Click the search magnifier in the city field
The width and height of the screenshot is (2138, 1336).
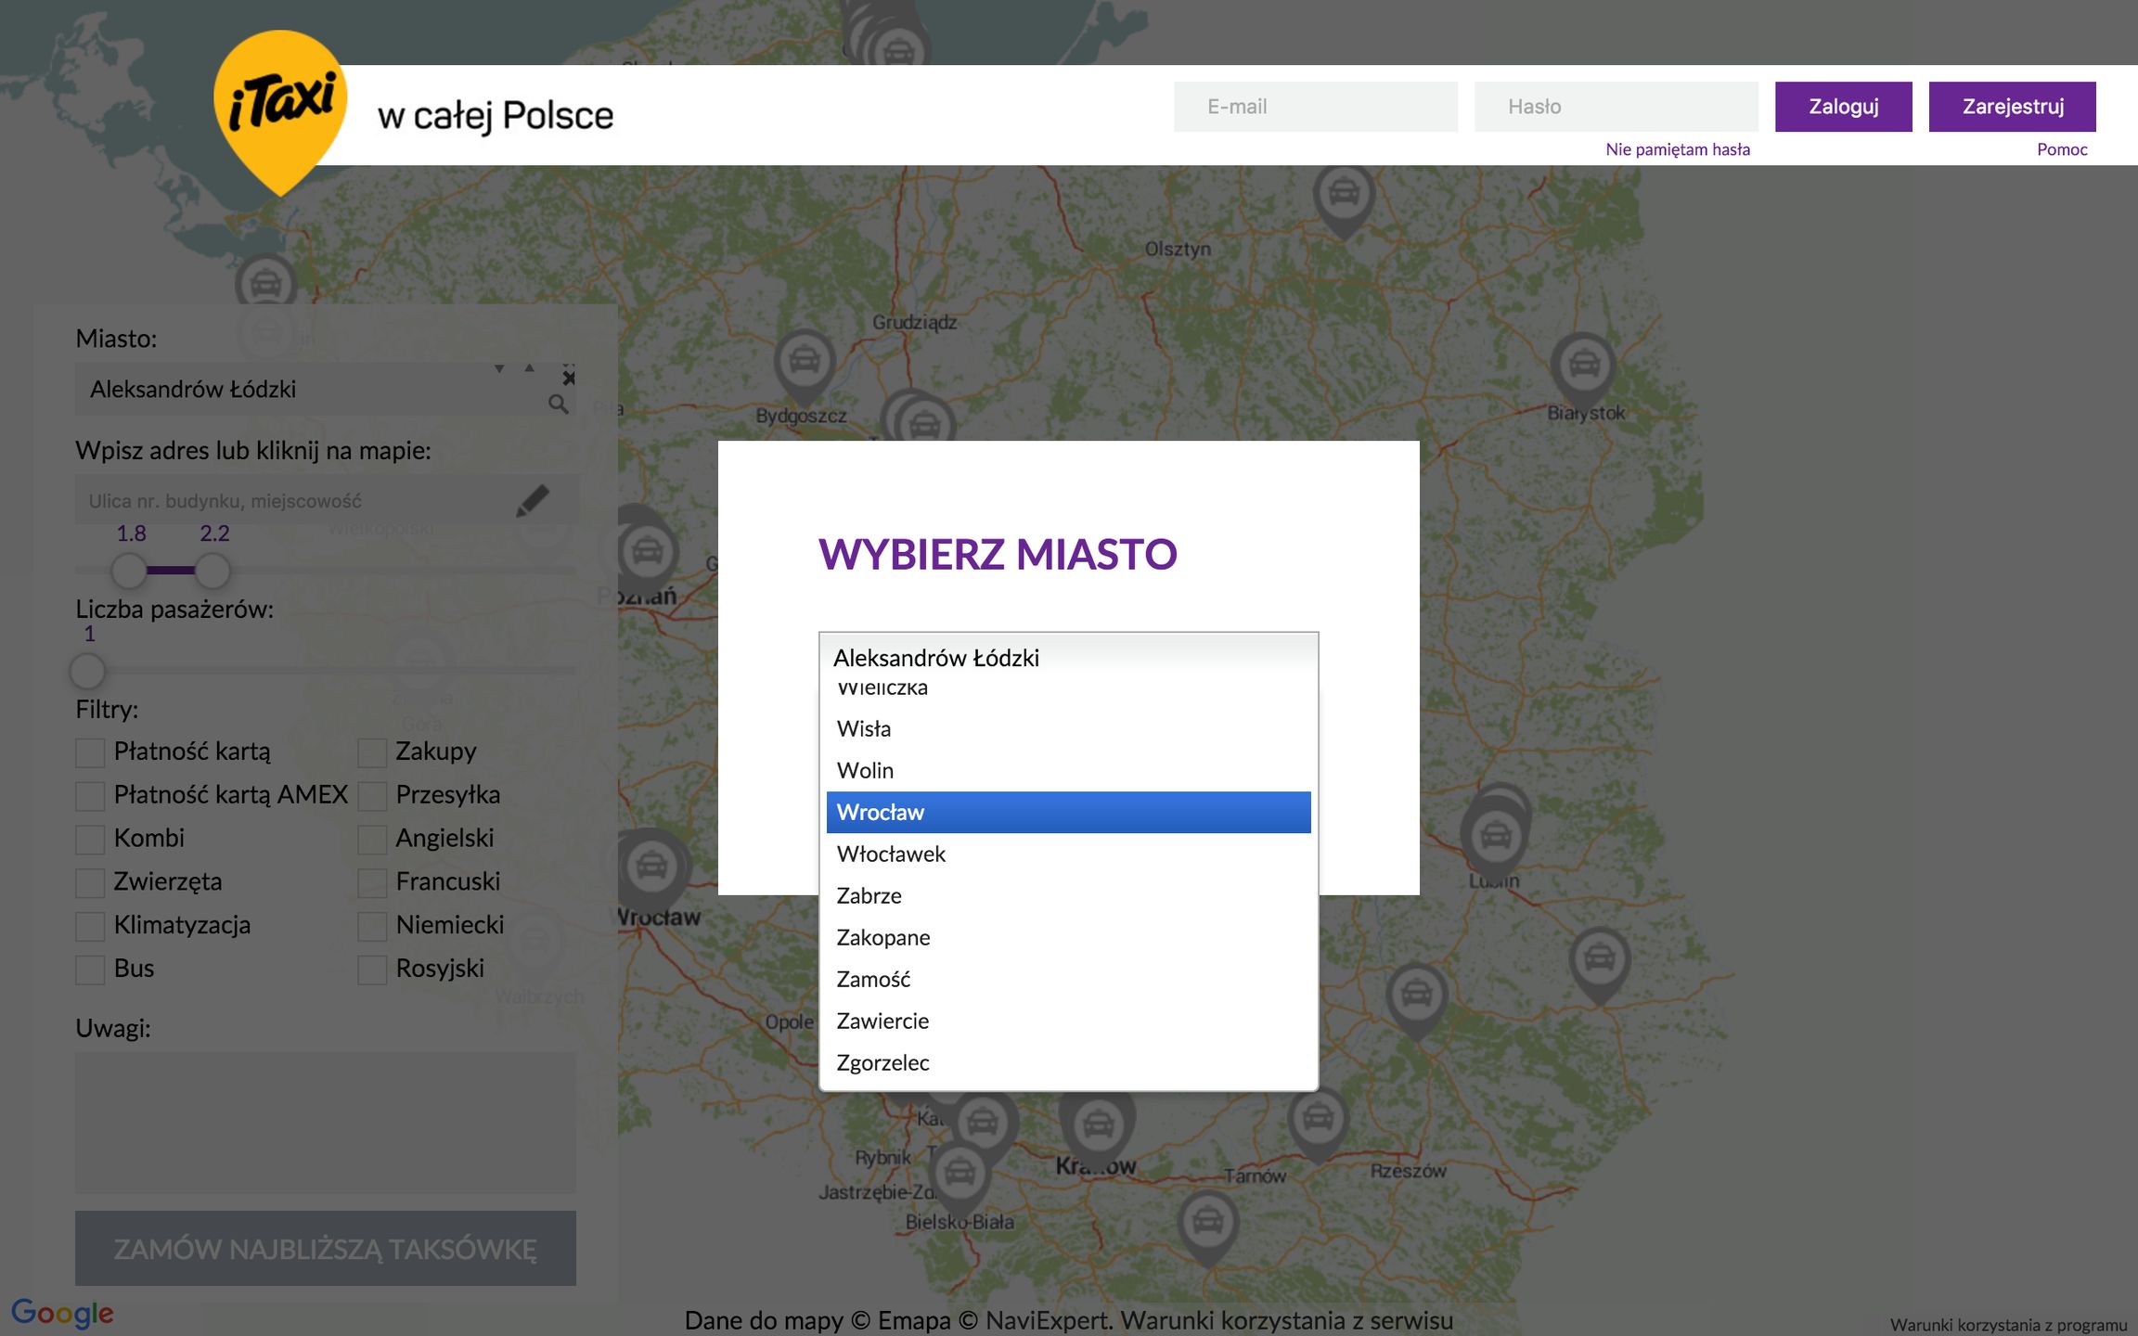(x=558, y=404)
